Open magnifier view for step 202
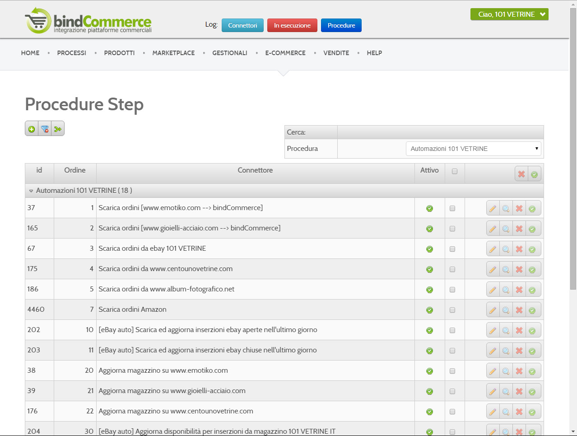This screenshot has height=436, width=577. point(506,330)
